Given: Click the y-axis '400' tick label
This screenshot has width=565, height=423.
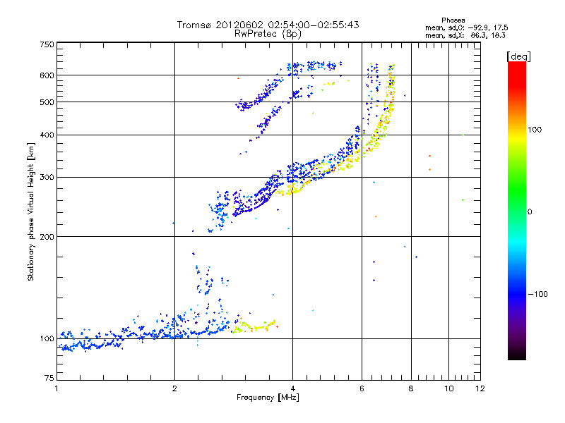Looking at the screenshot, I should 47,135.
